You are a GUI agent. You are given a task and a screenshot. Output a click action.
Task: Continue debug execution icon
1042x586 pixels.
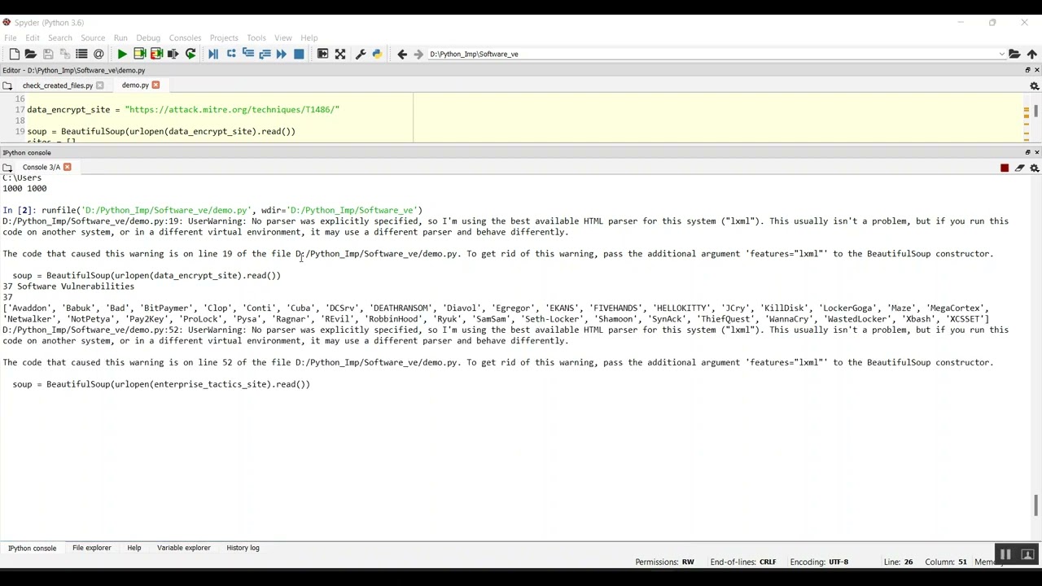pos(282,54)
